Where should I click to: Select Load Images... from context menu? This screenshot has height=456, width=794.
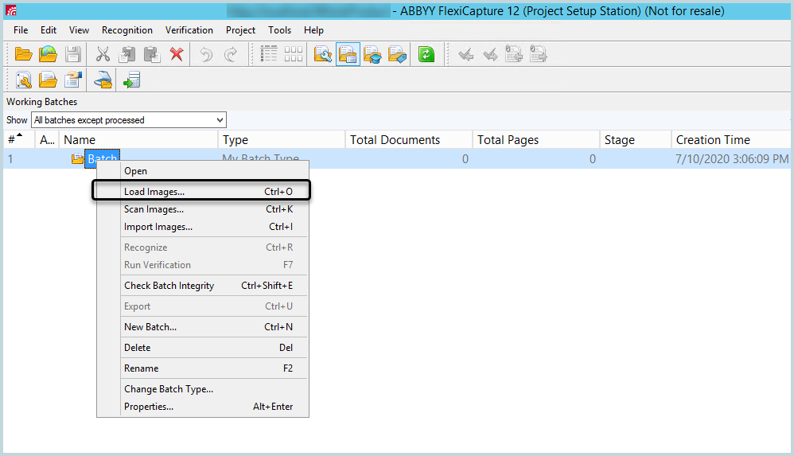click(x=203, y=192)
